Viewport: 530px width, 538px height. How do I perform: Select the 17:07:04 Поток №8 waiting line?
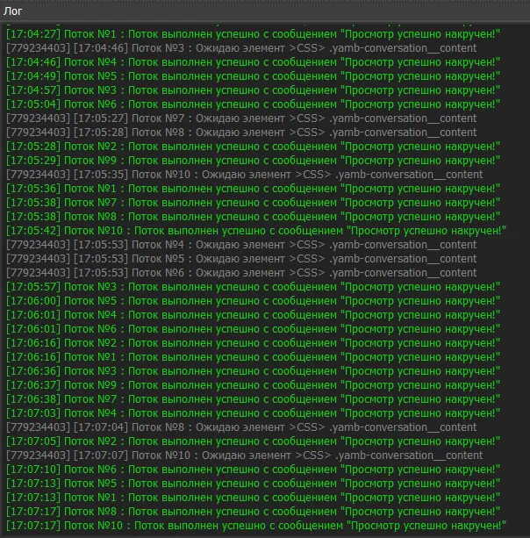tap(241, 427)
